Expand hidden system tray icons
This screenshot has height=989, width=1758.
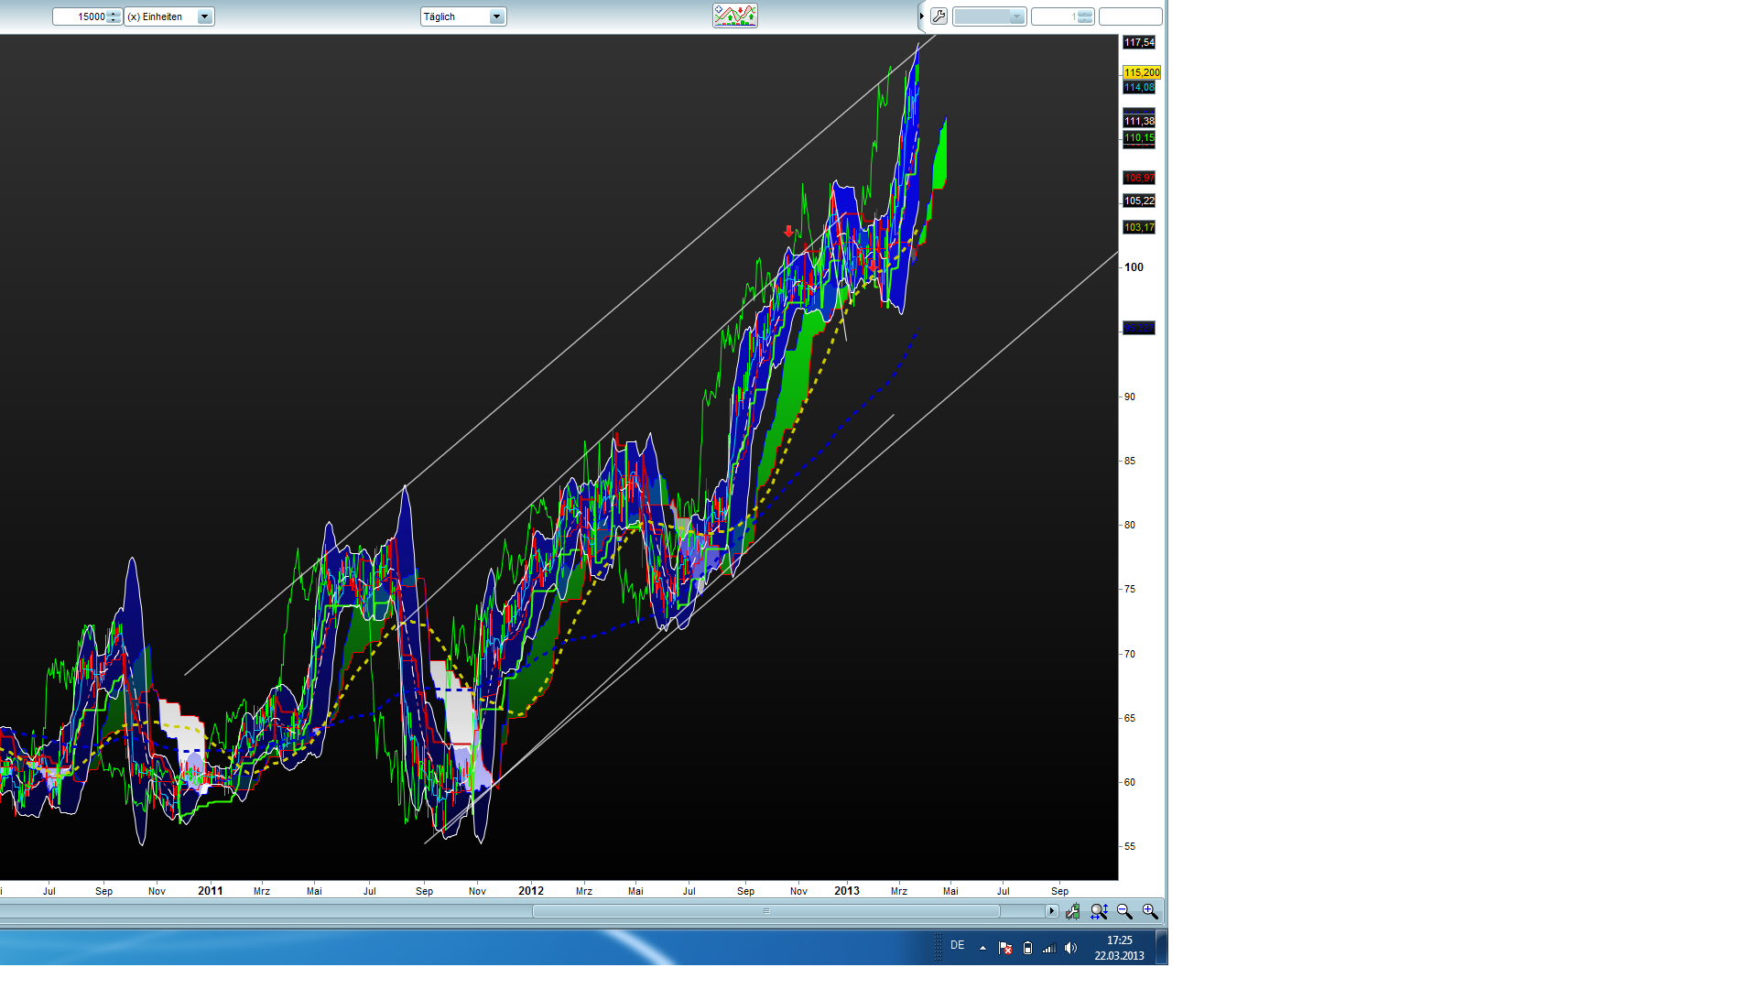[981, 947]
